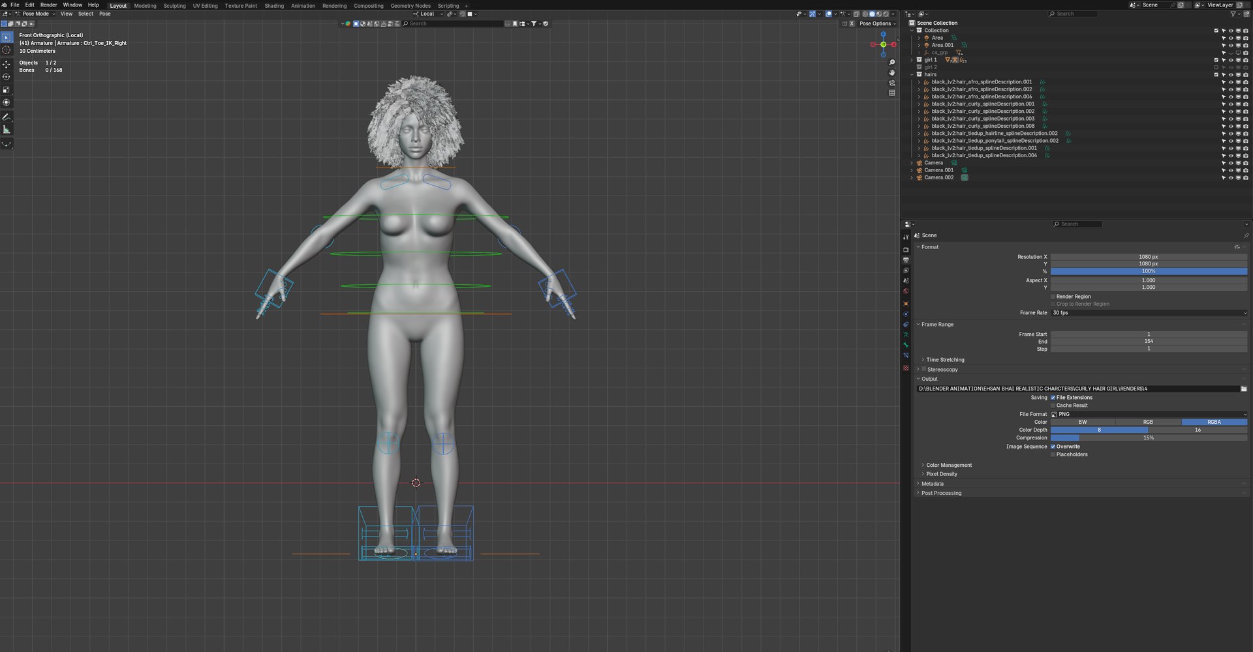The height and width of the screenshot is (652, 1253).
Task: Hide Camera.002 in viewport via eye icon
Action: click(x=1231, y=178)
